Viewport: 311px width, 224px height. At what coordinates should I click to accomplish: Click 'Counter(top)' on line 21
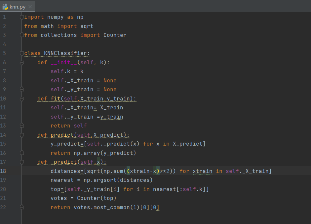97,198
